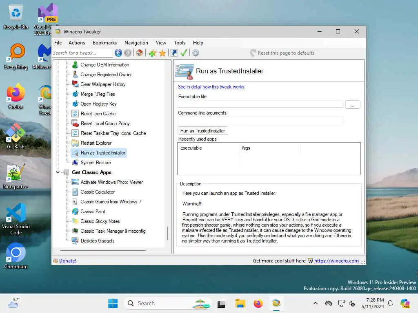Open bookmarks via the gold star icon
Image resolution: width=418 pixels, height=313 pixels.
[162, 53]
